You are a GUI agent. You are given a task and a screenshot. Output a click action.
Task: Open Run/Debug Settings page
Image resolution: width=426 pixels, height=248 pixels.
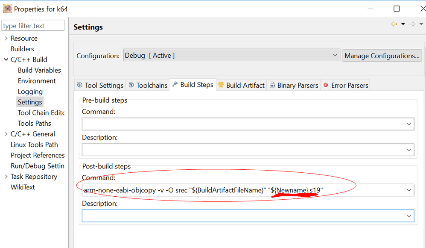(x=38, y=166)
